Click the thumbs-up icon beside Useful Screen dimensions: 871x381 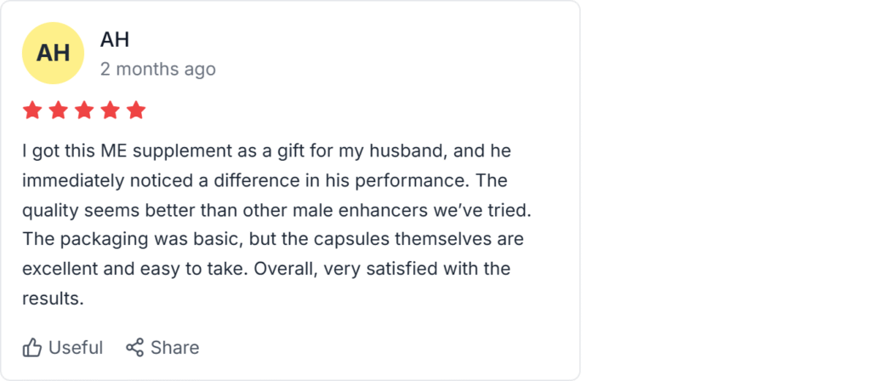point(32,348)
